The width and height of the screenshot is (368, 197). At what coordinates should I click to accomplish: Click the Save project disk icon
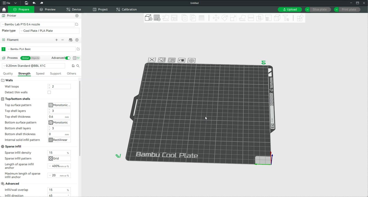point(26,3)
